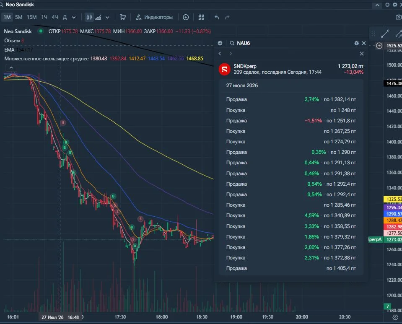Click the green 1273.02 current price label

(394, 239)
